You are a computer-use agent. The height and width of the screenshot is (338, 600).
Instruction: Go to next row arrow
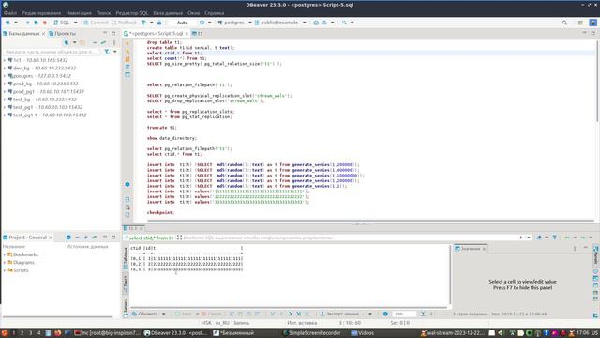click(x=290, y=314)
